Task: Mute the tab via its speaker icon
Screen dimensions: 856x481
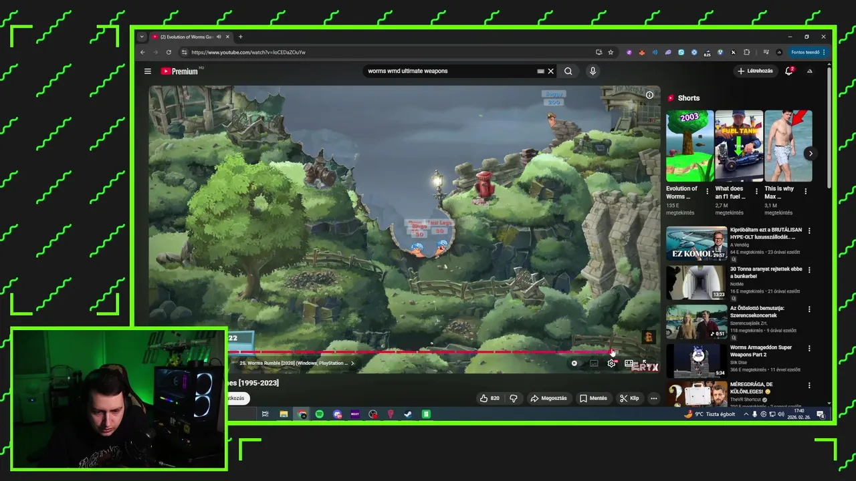Action: [219, 37]
